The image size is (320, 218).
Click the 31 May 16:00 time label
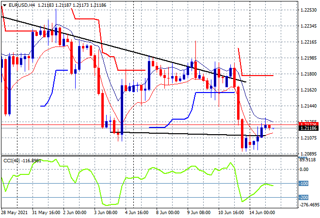[46, 213]
